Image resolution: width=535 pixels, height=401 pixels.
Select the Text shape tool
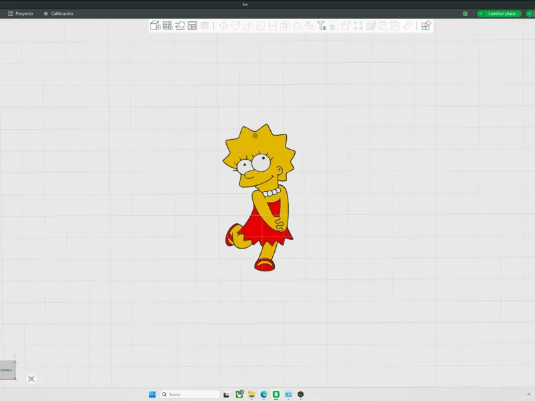[x=322, y=25]
